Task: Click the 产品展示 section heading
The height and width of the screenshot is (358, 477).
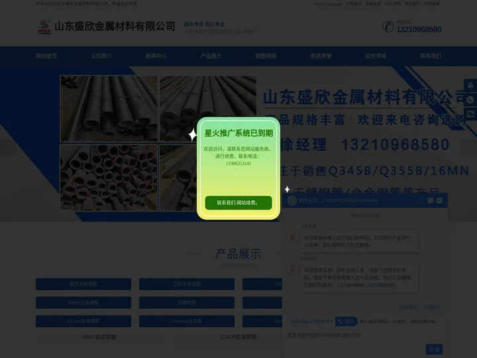Action: [238, 254]
